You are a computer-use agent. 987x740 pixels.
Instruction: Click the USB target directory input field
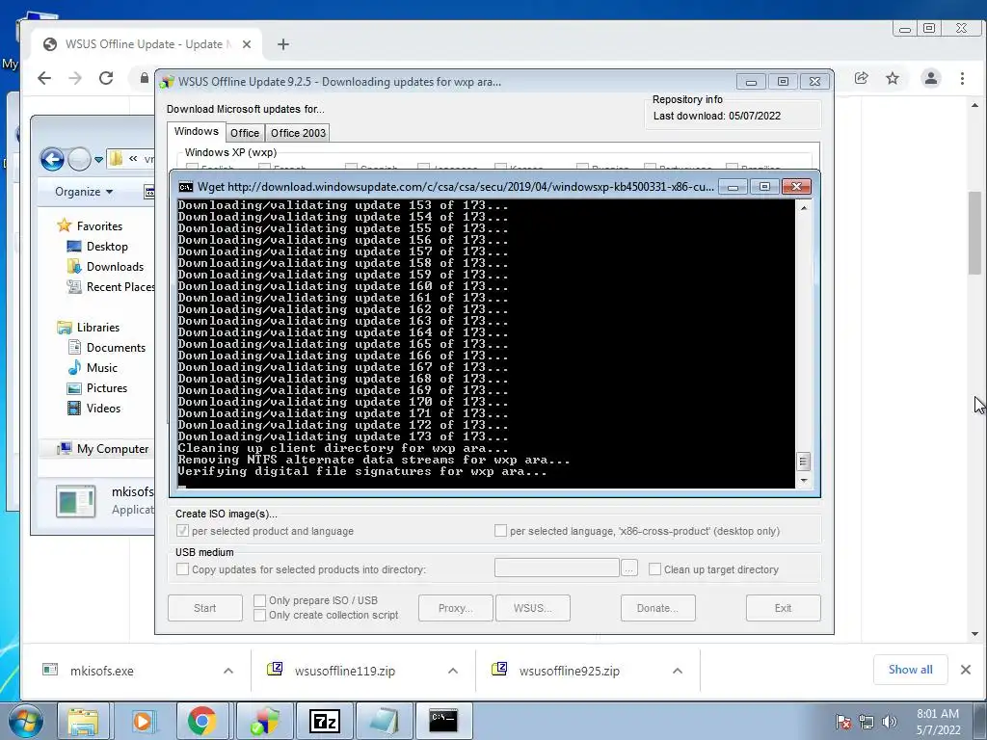pyautogui.click(x=557, y=568)
